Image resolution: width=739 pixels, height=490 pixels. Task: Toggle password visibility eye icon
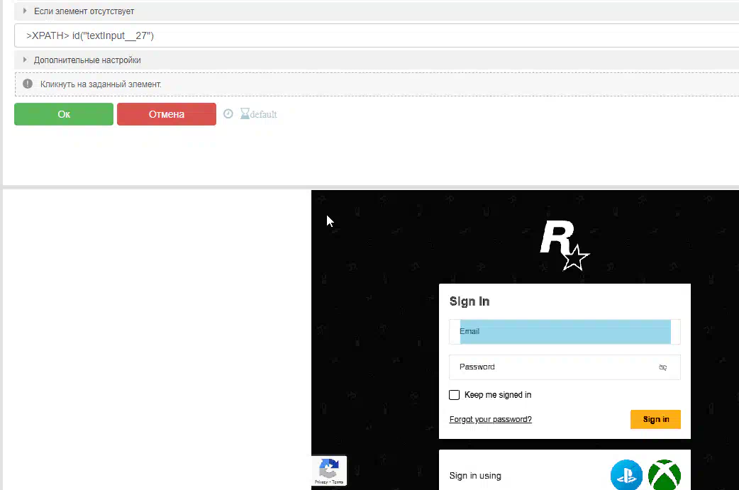click(662, 367)
